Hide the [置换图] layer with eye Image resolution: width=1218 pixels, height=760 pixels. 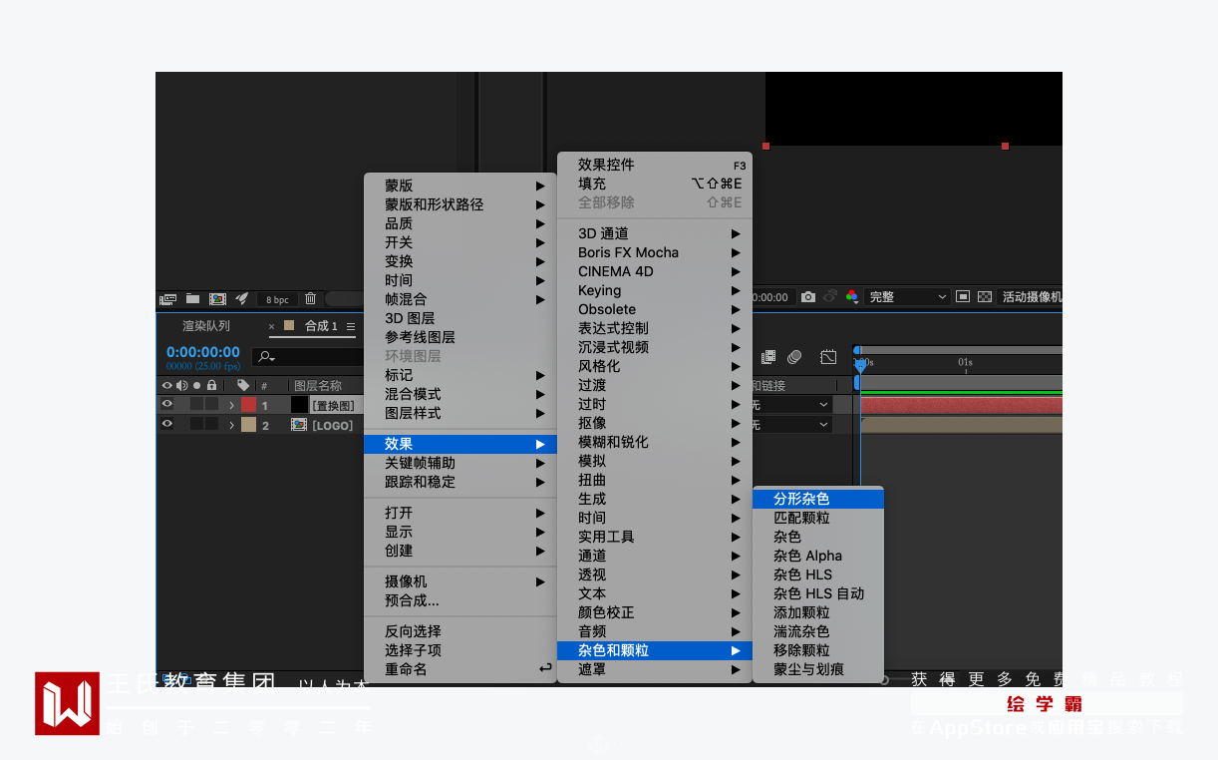[167, 405]
